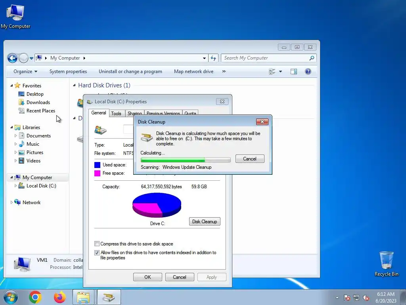406x305 pixels.
Task: Select Recent Places in Favorites
Action: [x=41, y=111]
